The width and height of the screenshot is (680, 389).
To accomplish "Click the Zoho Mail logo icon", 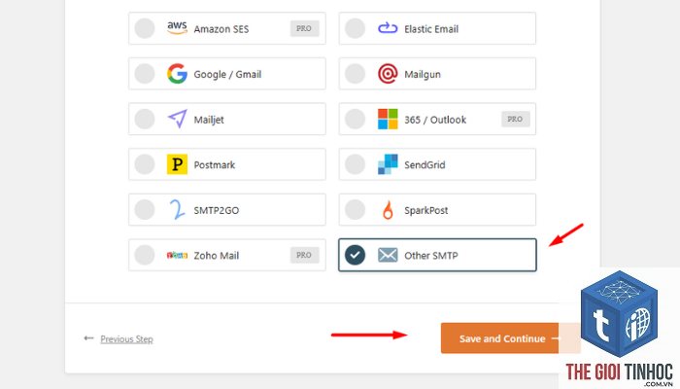I will 177,255.
